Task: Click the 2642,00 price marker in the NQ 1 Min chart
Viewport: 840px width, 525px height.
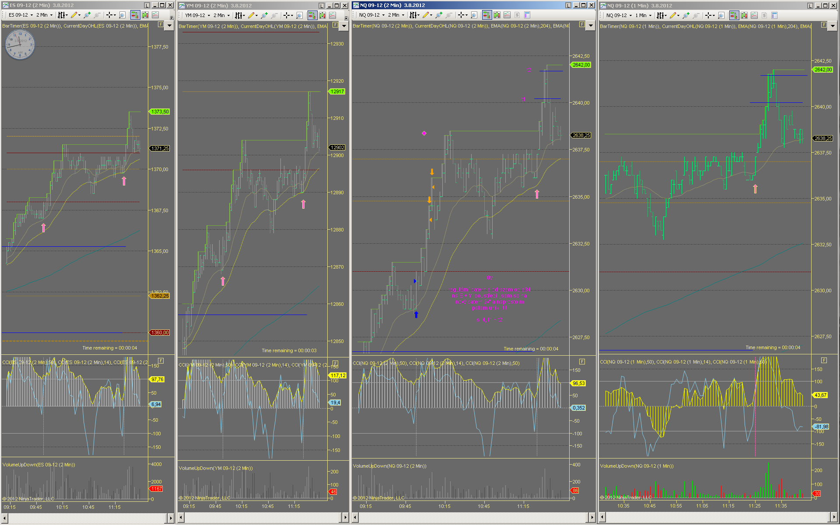Action: click(823, 70)
